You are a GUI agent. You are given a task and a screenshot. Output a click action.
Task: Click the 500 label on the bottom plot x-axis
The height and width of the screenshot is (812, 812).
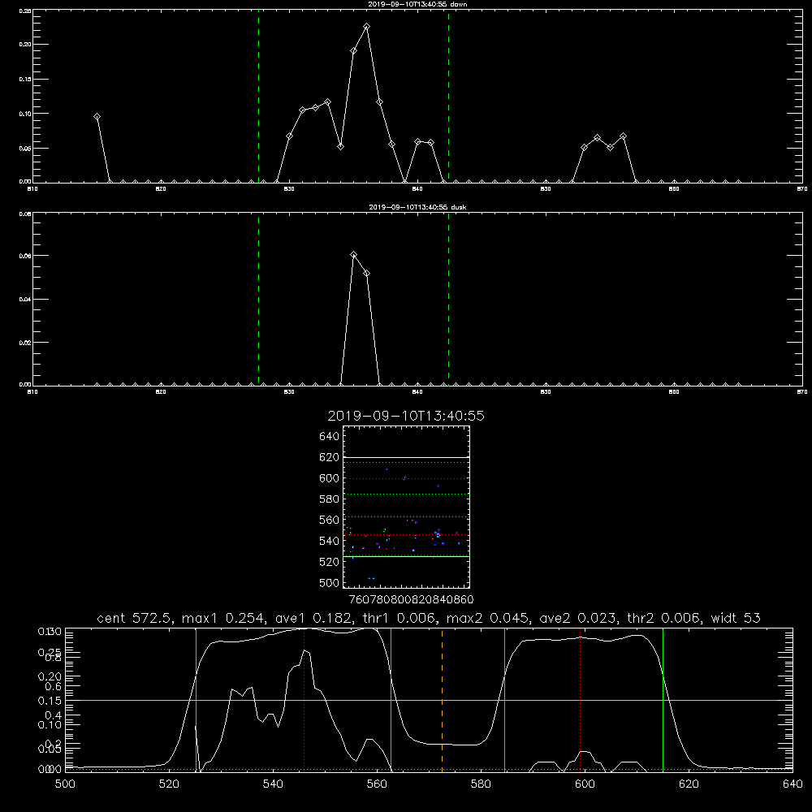click(x=65, y=784)
